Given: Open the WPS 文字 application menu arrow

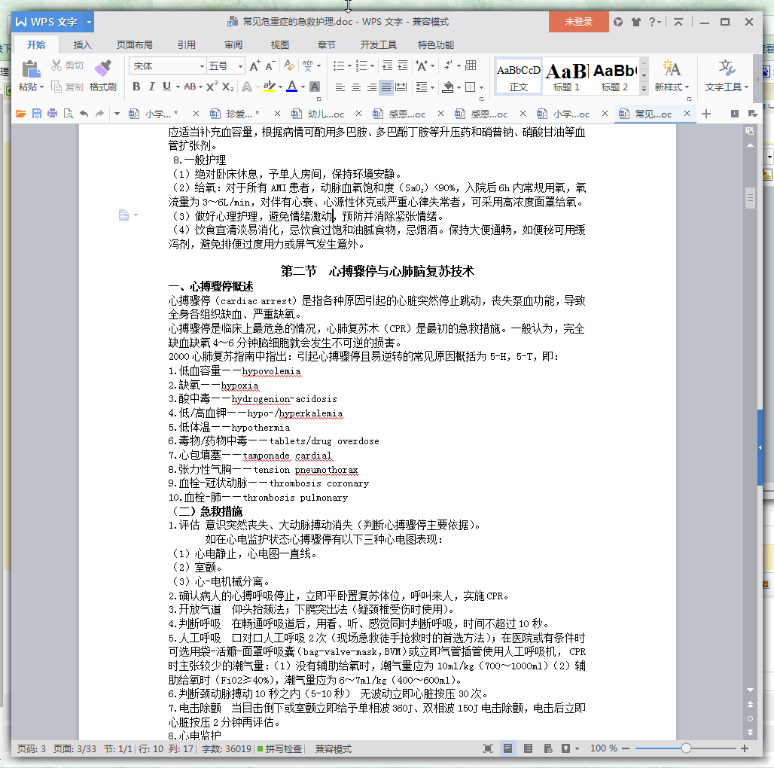Looking at the screenshot, I should pyautogui.click(x=89, y=22).
